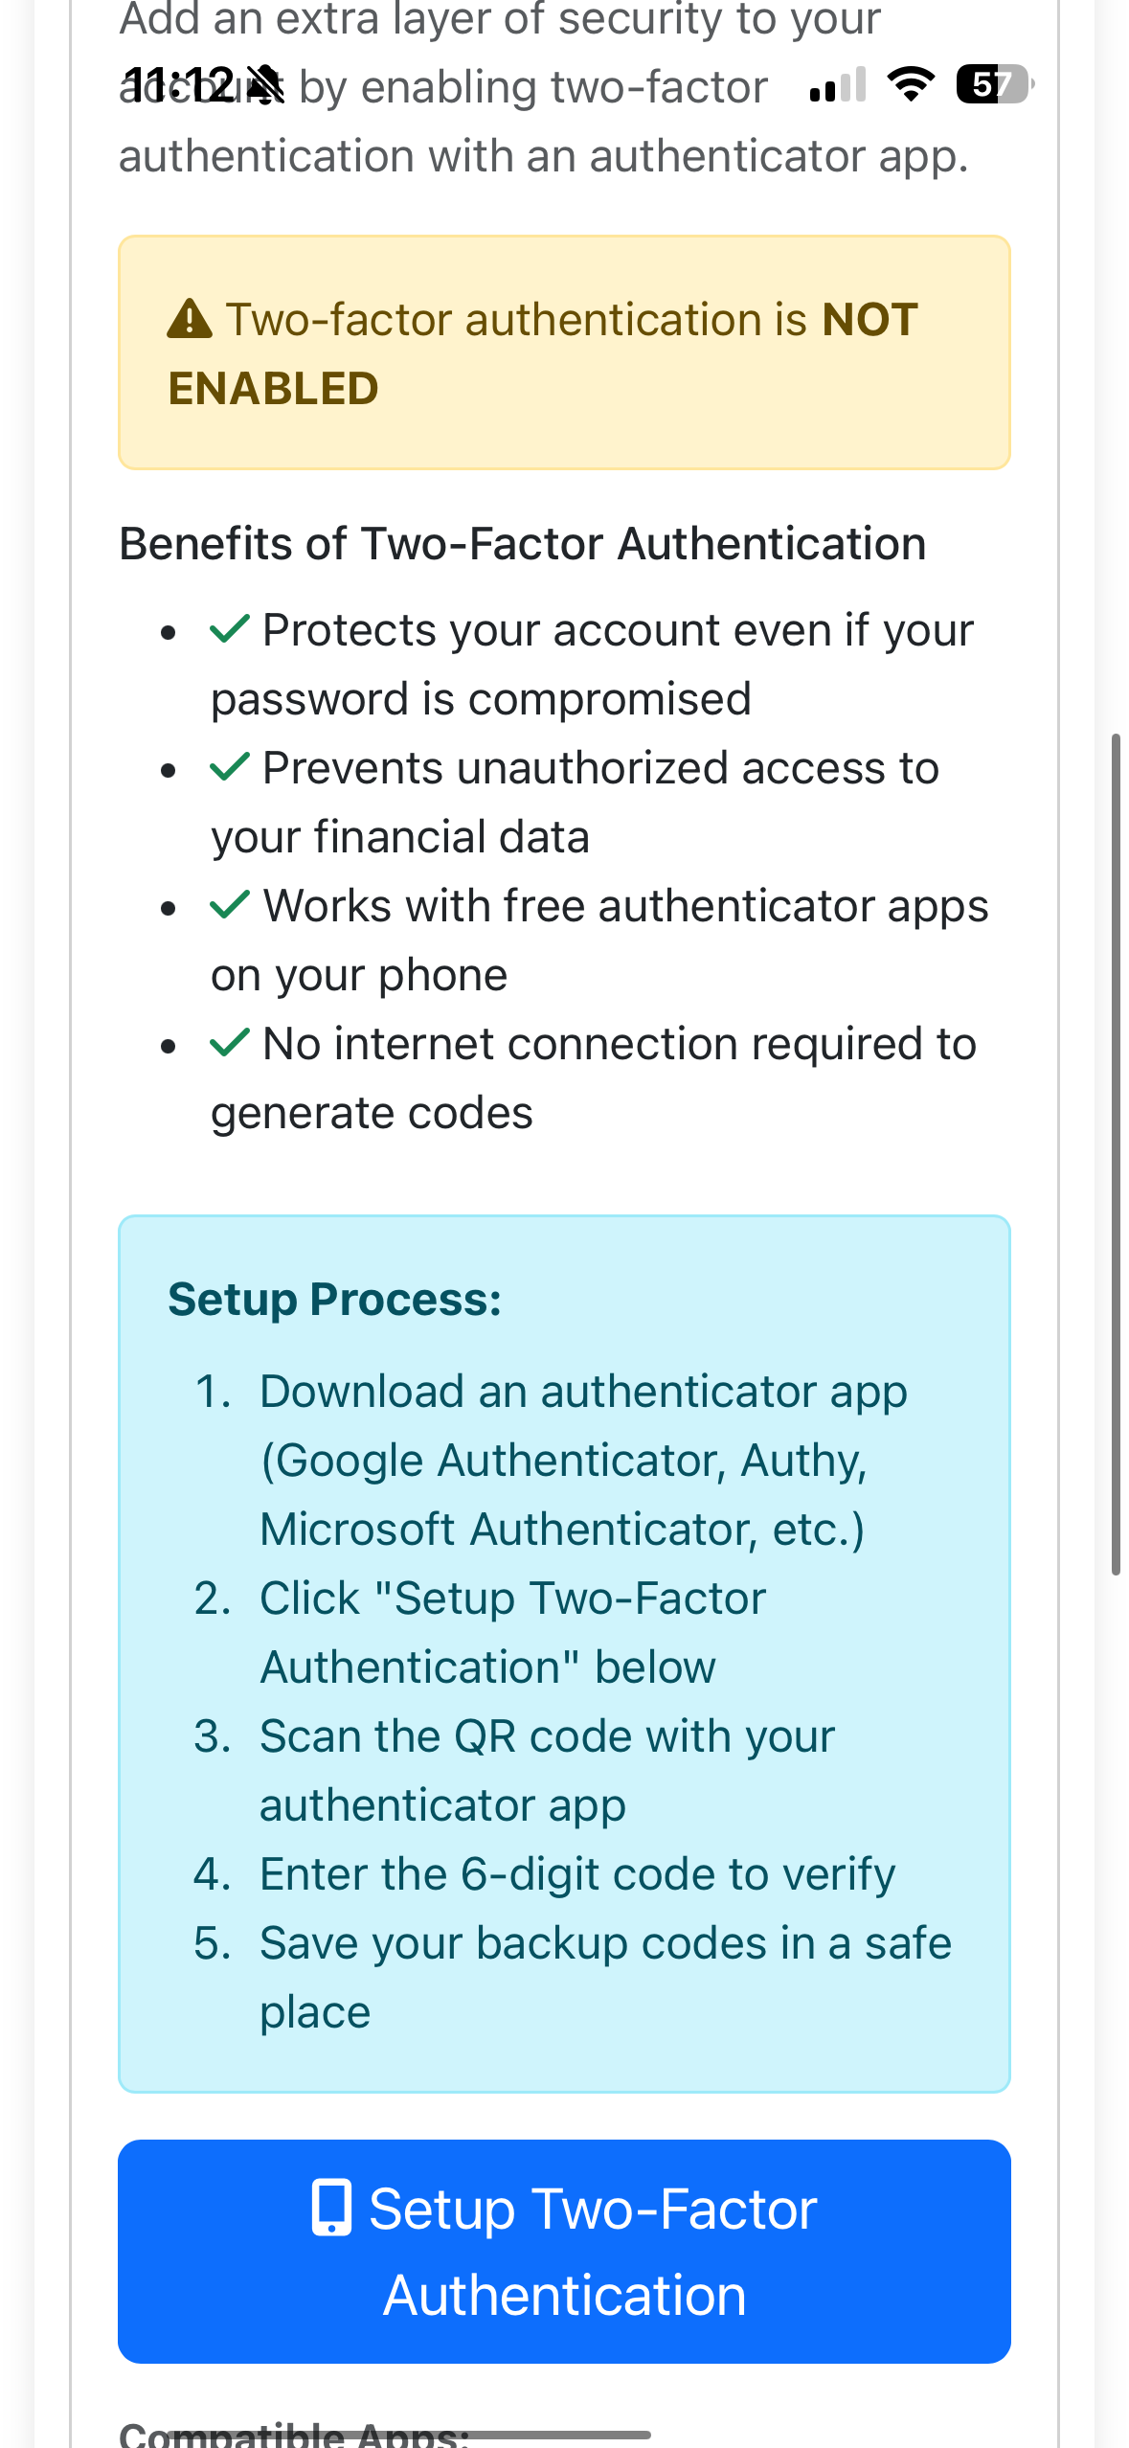Click the checkmark beside 'free authenticator apps' benefit
The image size is (1129, 2448).
(x=231, y=904)
